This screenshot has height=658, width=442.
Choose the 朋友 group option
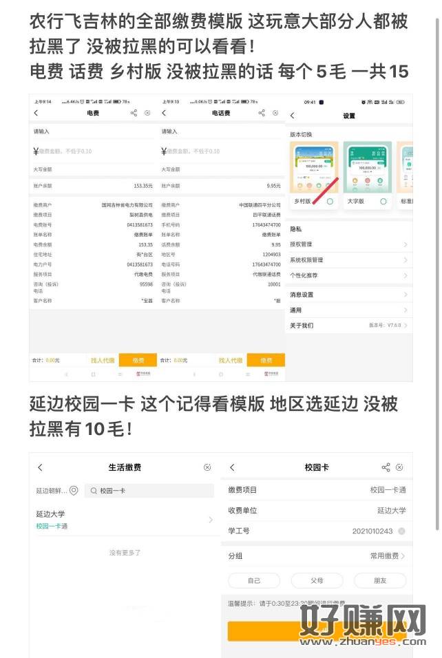pos(380,580)
